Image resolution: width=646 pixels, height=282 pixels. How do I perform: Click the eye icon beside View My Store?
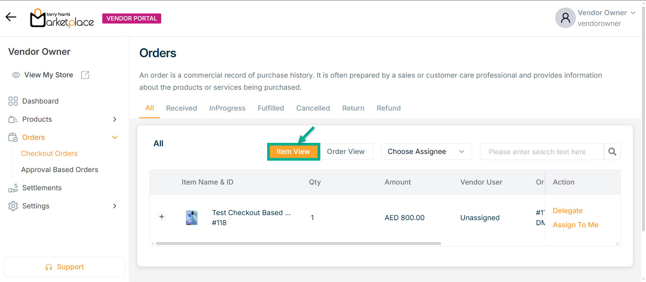click(x=16, y=75)
